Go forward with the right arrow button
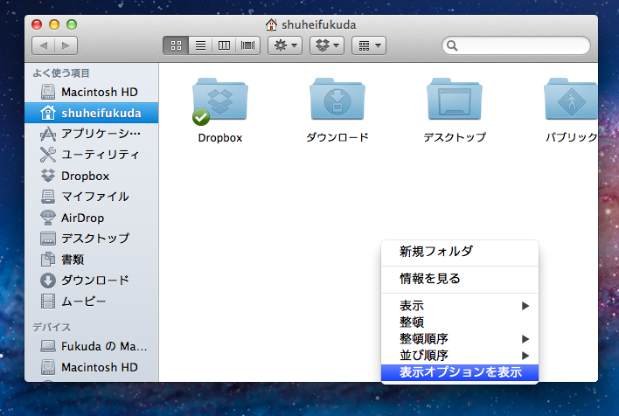This screenshot has width=619, height=416. 66,45
